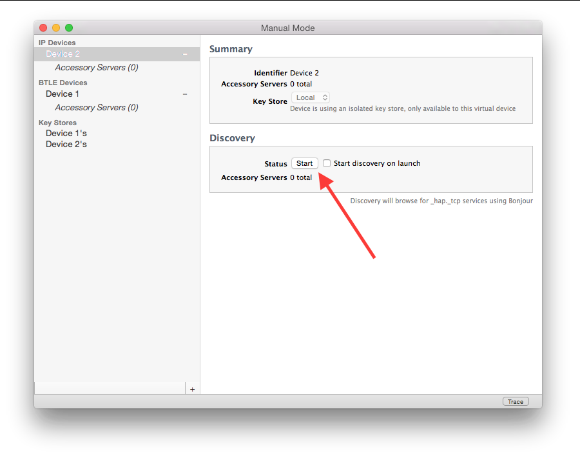This screenshot has width=580, height=460.
Task: Remove Device 1 with its minus icon
Action: [185, 94]
